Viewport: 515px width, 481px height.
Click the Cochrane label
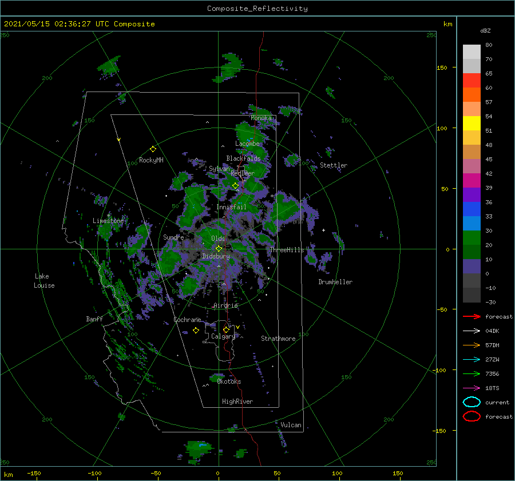click(x=187, y=320)
